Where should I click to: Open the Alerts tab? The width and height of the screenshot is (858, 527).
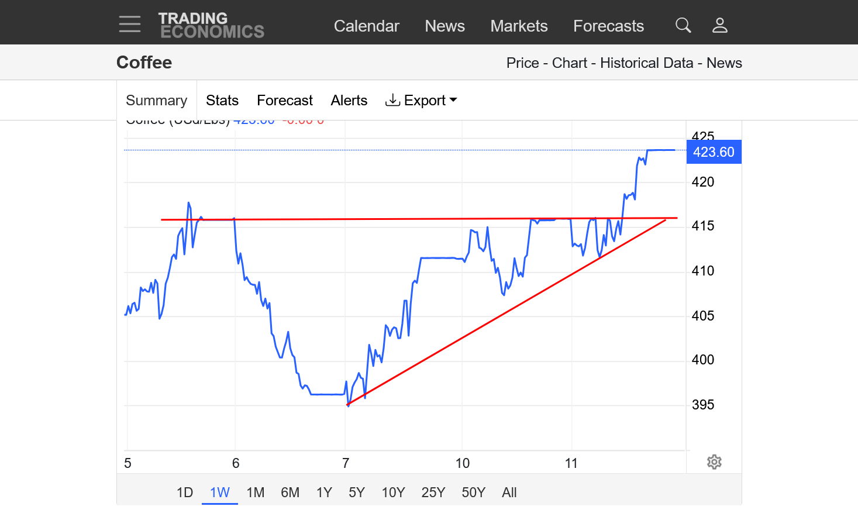pyautogui.click(x=349, y=101)
